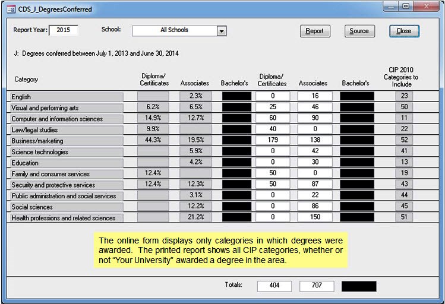Click Diploma totals field showing 404
Screen dimensions: 445x304
pos(274,286)
